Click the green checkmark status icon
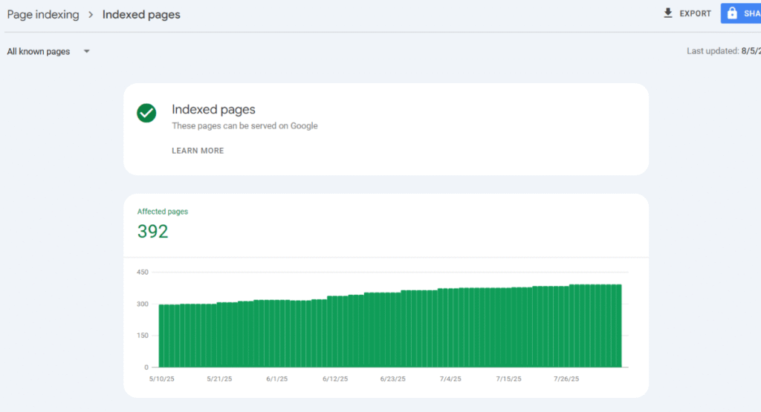The width and height of the screenshot is (761, 412). point(146,113)
